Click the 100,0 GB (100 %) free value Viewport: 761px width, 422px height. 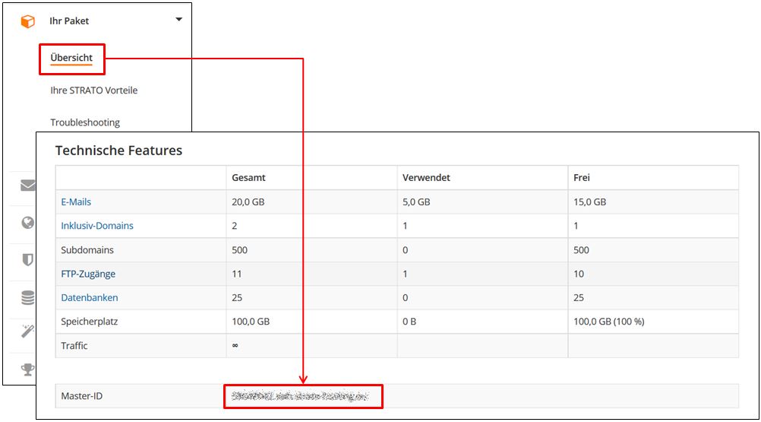(x=609, y=322)
